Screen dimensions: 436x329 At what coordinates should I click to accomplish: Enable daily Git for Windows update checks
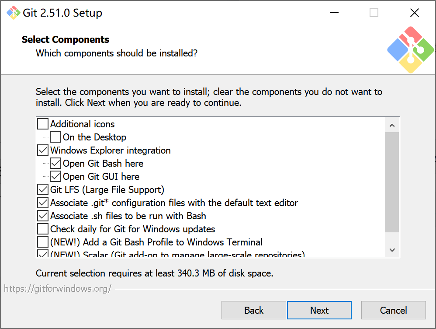click(42, 229)
